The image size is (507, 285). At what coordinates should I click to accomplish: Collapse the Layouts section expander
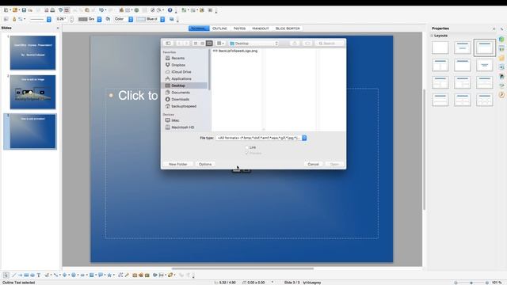point(432,36)
